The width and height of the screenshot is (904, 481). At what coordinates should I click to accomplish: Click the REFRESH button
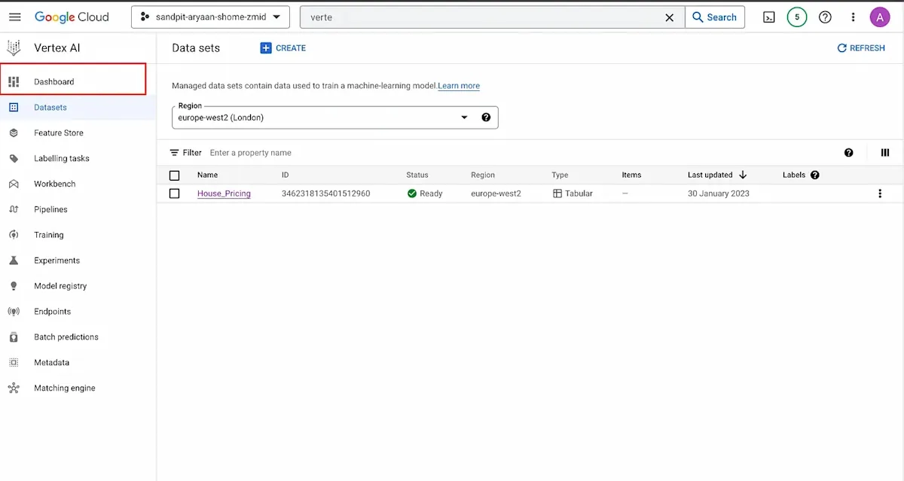coord(861,48)
